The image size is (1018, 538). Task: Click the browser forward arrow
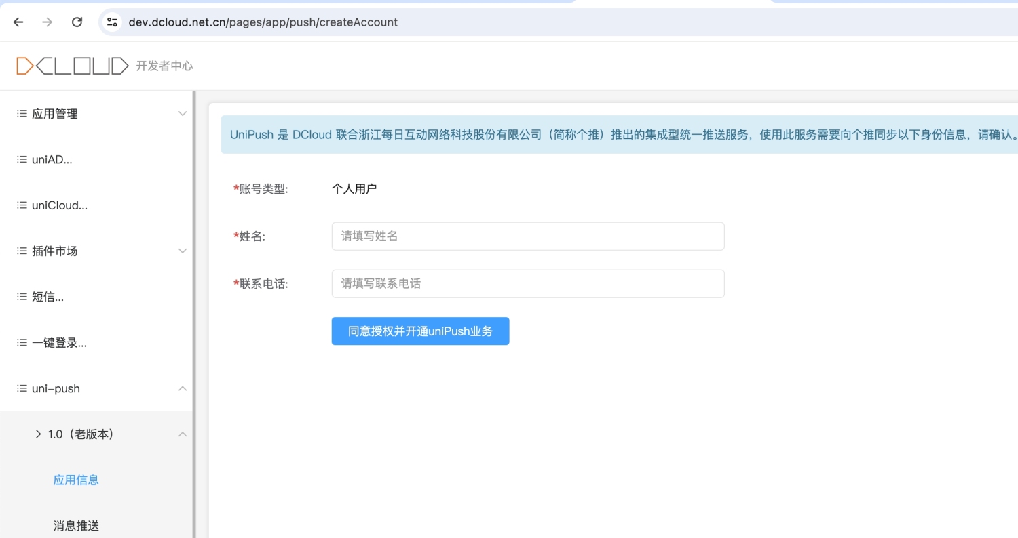click(48, 22)
